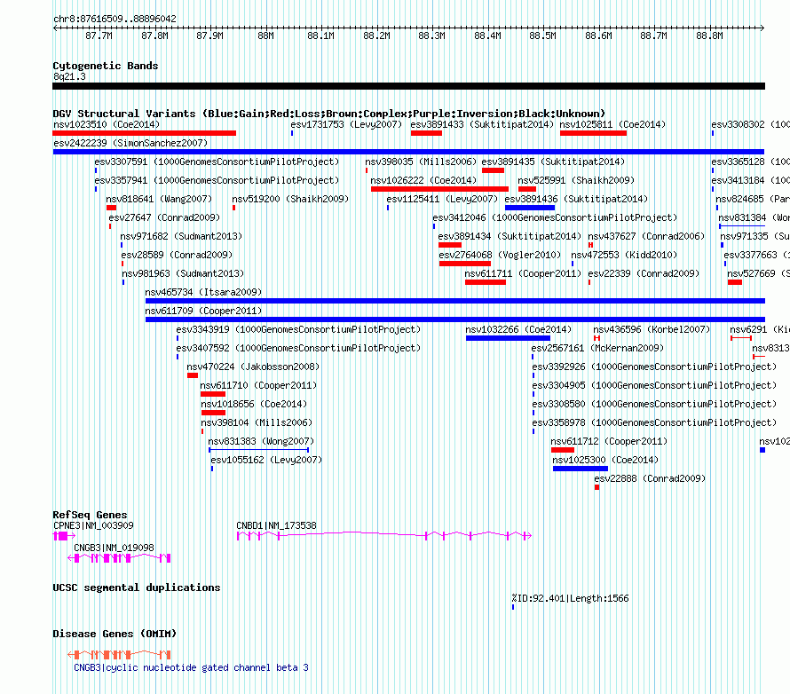Open nsv611711 (Cooper2011) variant

[523, 273]
